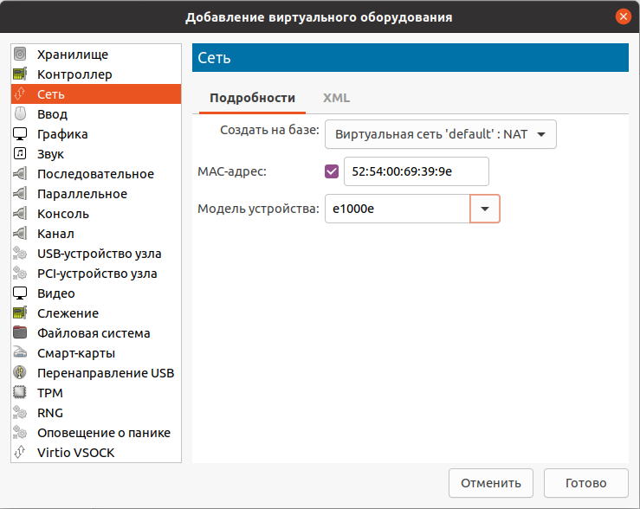Click the Графика monitor icon

pos(20,134)
